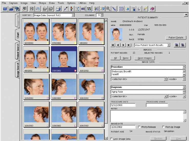The image size is (190, 141).
Task: Enable the Post-op Image checkbox
Action: [163, 127]
